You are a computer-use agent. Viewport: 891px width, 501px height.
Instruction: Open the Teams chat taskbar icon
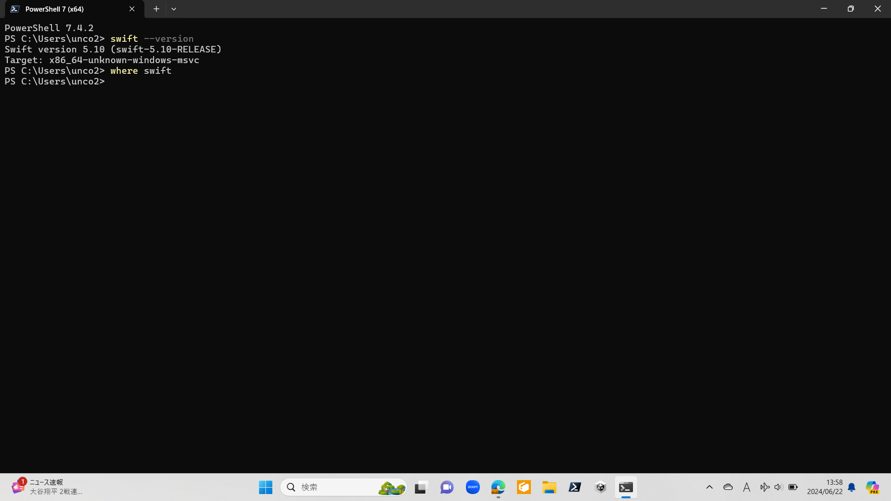point(447,487)
